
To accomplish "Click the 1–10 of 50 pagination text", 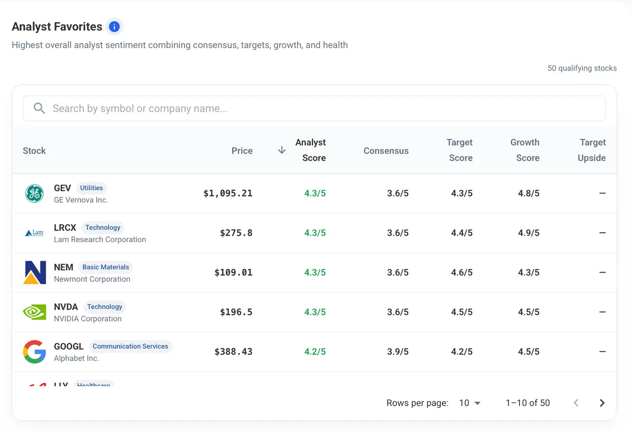I will [x=528, y=403].
